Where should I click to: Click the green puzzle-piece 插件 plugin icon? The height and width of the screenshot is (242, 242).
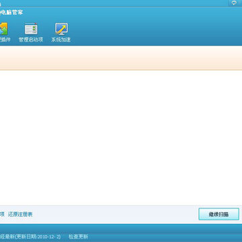pyautogui.click(x=4, y=29)
